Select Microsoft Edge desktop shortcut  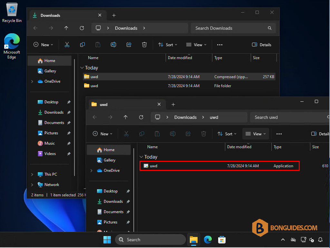[x=12, y=46]
